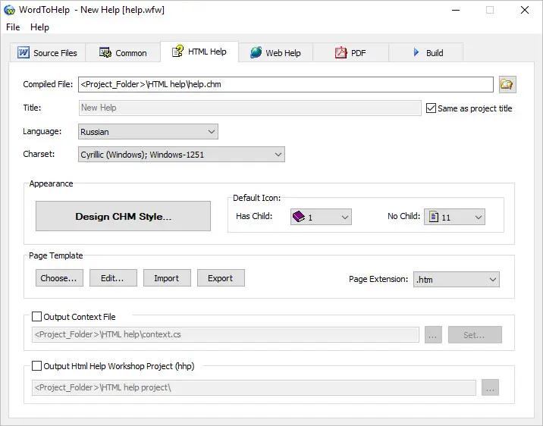Enable Output Html Help Workshop Project
The width and height of the screenshot is (543, 426).
(x=37, y=366)
